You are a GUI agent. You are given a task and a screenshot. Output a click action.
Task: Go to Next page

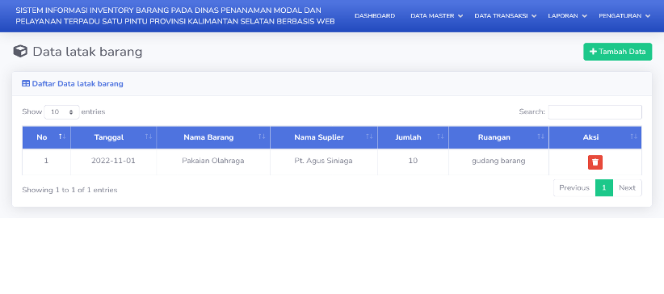[627, 188]
